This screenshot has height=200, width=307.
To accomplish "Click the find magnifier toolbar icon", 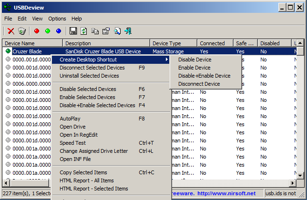I will [x=117, y=31].
